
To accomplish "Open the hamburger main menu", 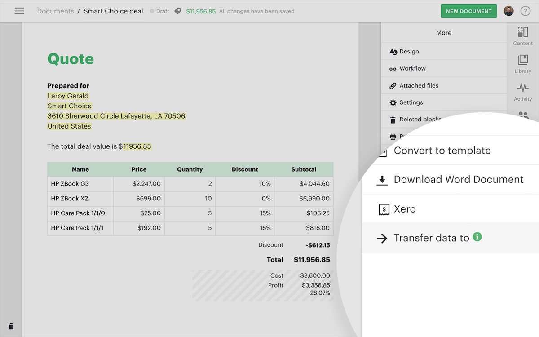I will 19,11.
